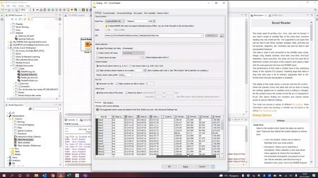Screen dimensions: 318x178
Task: Click the Table Manipulator node icon in Node Repository
Action: [15, 139]
